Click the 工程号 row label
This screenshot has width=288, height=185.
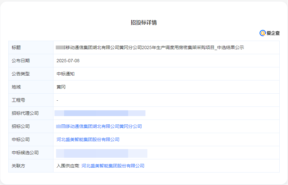point(19,100)
